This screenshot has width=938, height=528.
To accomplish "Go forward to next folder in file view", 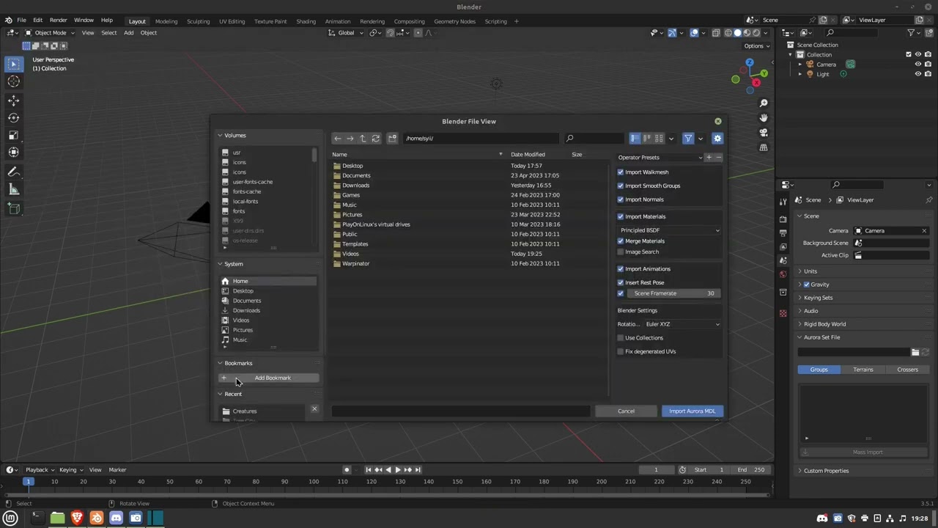I will [x=350, y=139].
